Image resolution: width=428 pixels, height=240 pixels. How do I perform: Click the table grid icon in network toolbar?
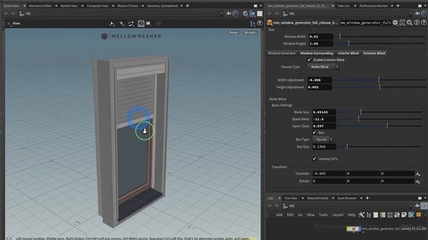(x=383, y=215)
